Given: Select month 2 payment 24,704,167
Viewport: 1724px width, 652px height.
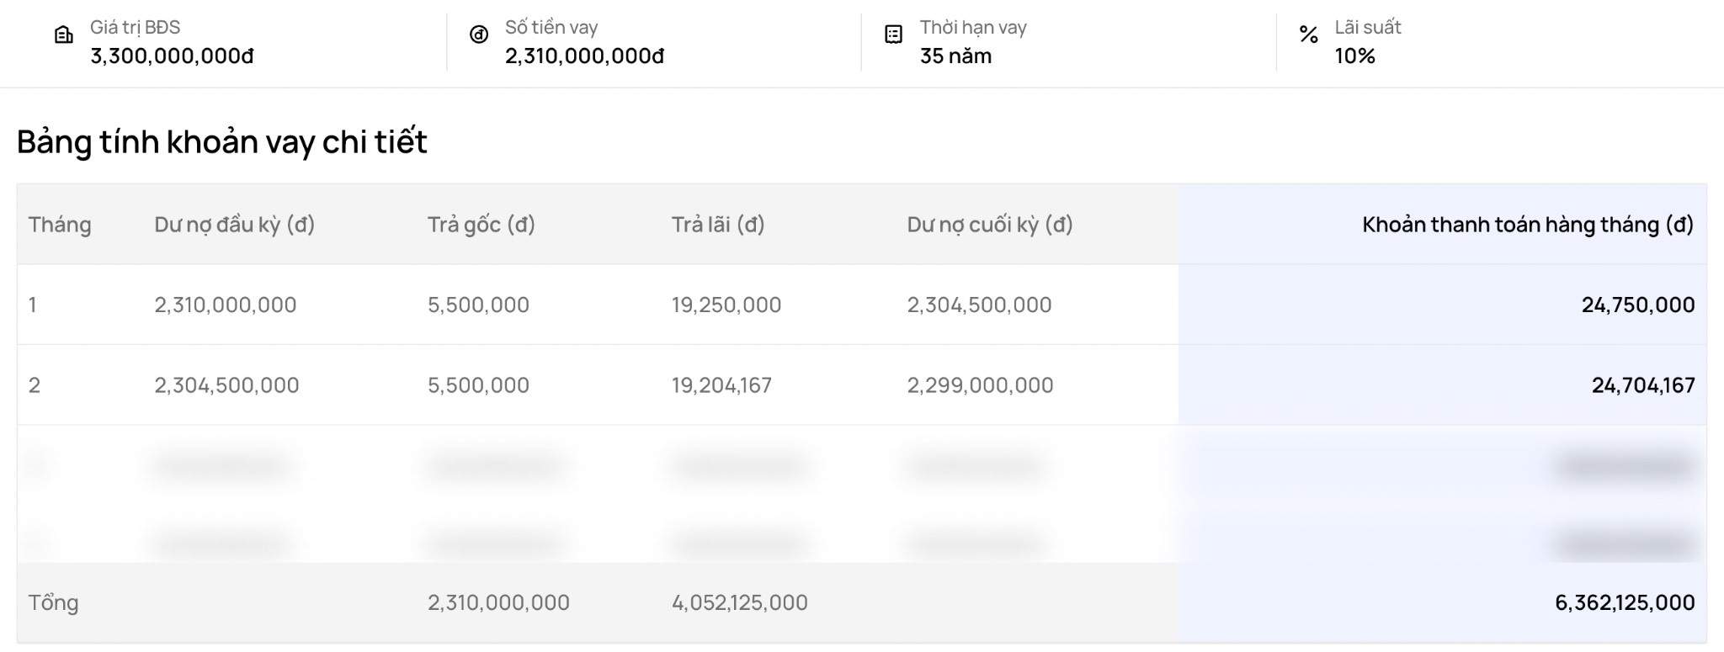Looking at the screenshot, I should coord(1643,385).
